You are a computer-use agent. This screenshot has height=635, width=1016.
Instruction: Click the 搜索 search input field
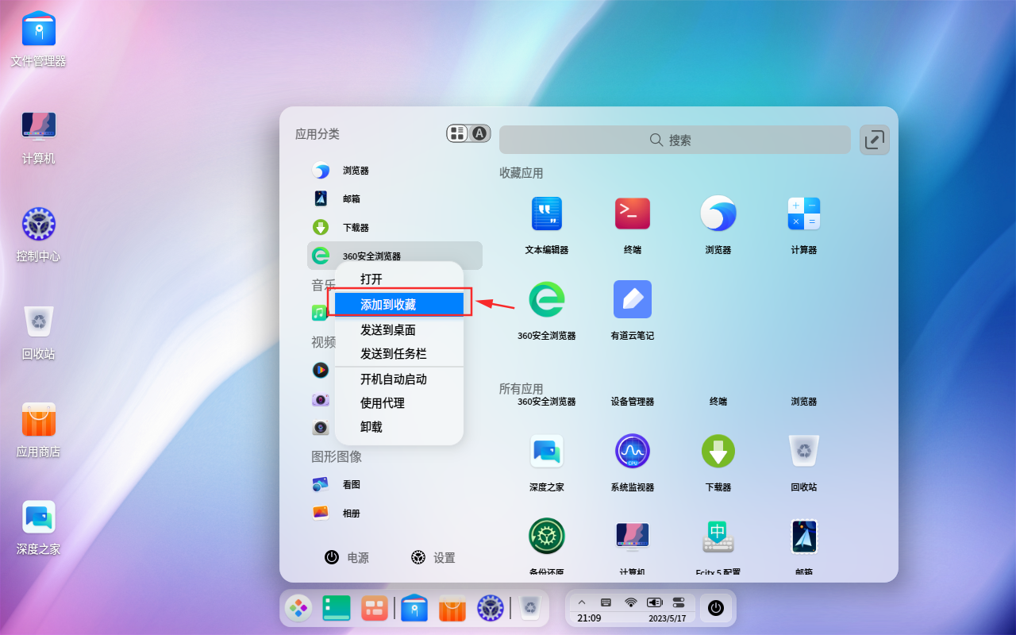(x=674, y=140)
